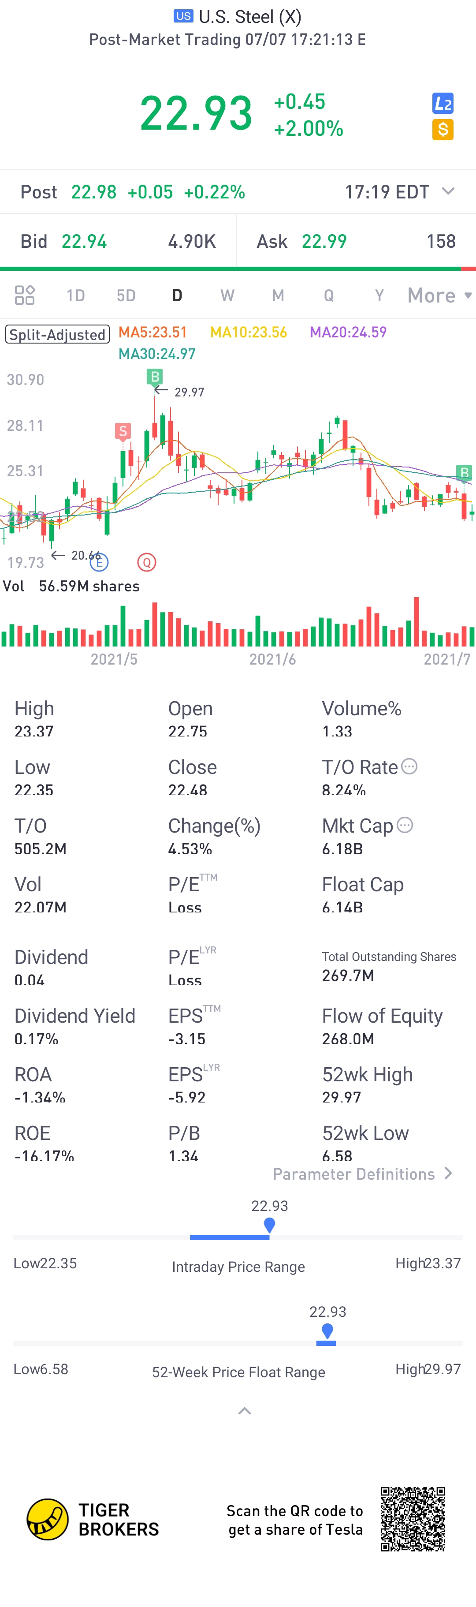This screenshot has height=1607, width=476.
Task: Switch chart to 1D interval
Action: click(x=75, y=295)
